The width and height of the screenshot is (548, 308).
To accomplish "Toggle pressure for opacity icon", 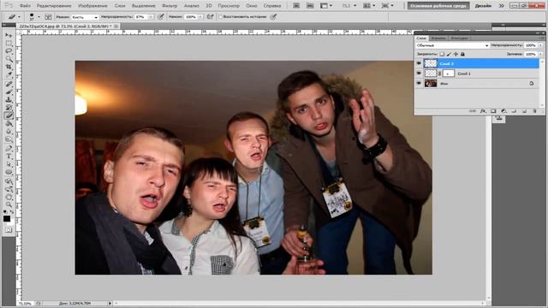I will point(161,17).
